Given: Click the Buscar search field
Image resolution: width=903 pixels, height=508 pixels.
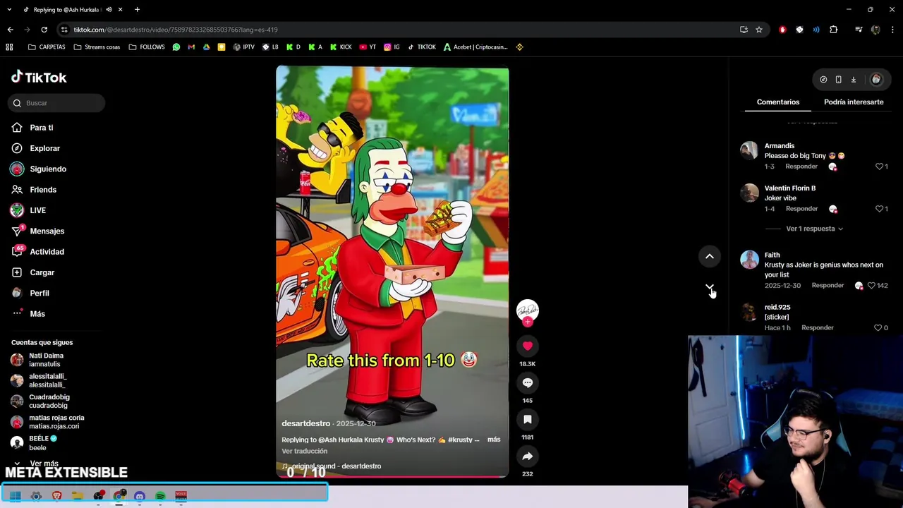Looking at the screenshot, I should pos(57,103).
